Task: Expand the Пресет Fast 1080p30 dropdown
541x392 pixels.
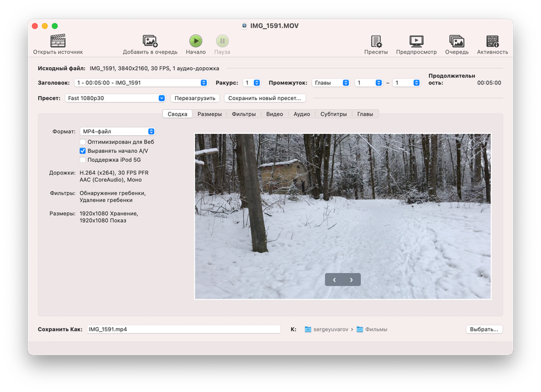Action: tap(115, 98)
